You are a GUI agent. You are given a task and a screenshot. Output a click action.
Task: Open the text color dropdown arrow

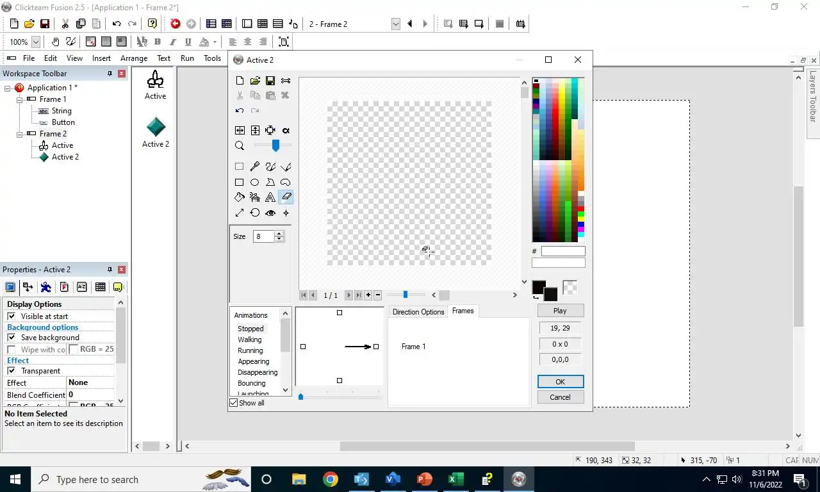point(215,42)
